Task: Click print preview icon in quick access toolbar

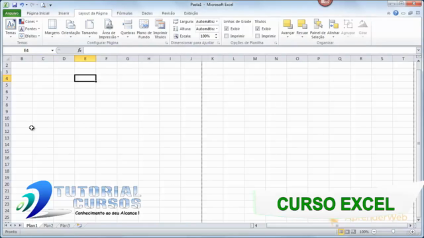Action: pos(42,5)
